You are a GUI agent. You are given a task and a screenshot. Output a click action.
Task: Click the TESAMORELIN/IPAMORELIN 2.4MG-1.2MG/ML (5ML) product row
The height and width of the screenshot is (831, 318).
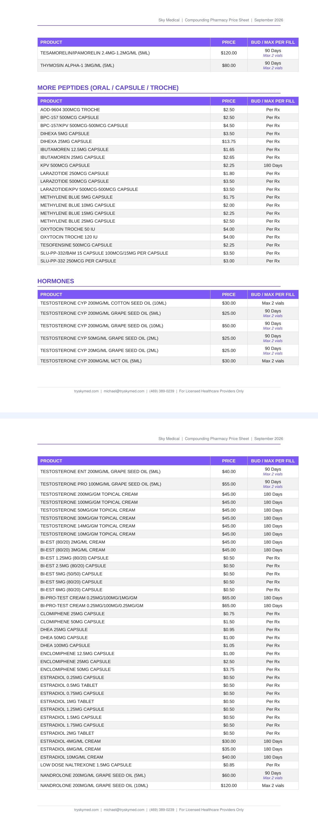tap(168, 53)
